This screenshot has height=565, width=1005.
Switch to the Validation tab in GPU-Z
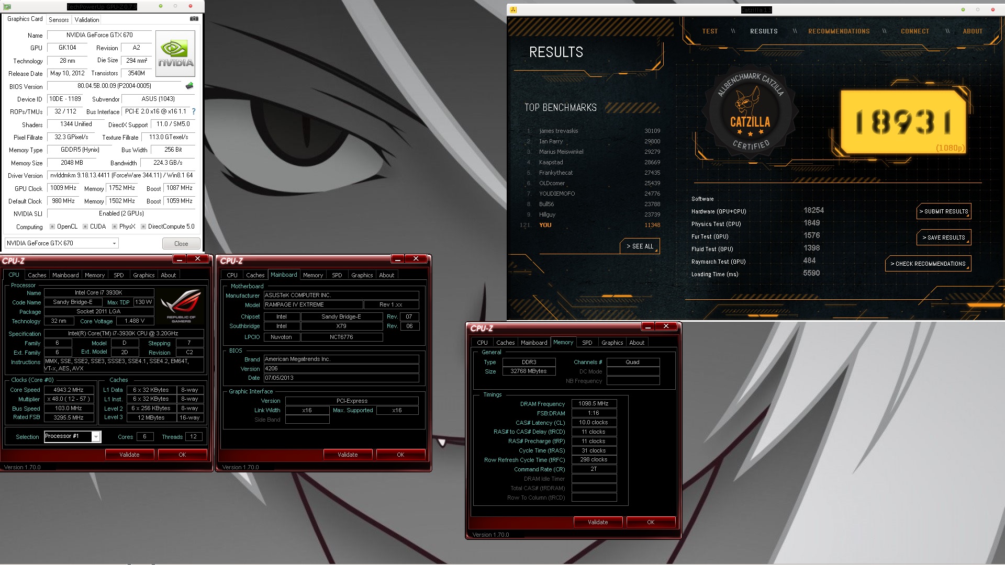point(87,20)
